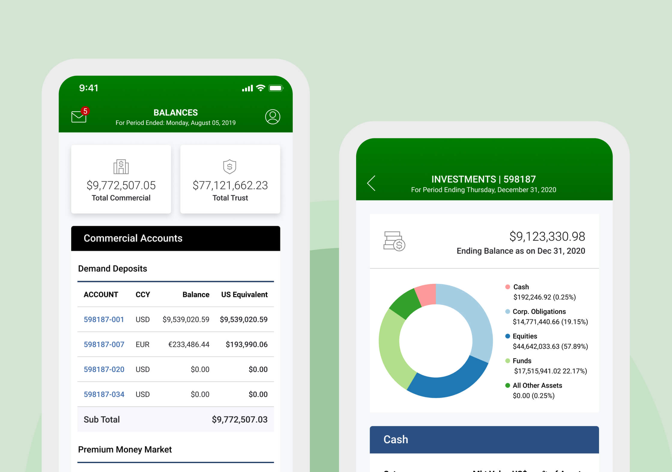The width and height of the screenshot is (672, 472).
Task: Tap the $9,123,330.98 ending balance amount
Action: tap(547, 237)
